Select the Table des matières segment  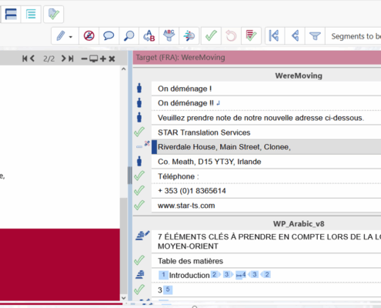pyautogui.click(x=266, y=261)
